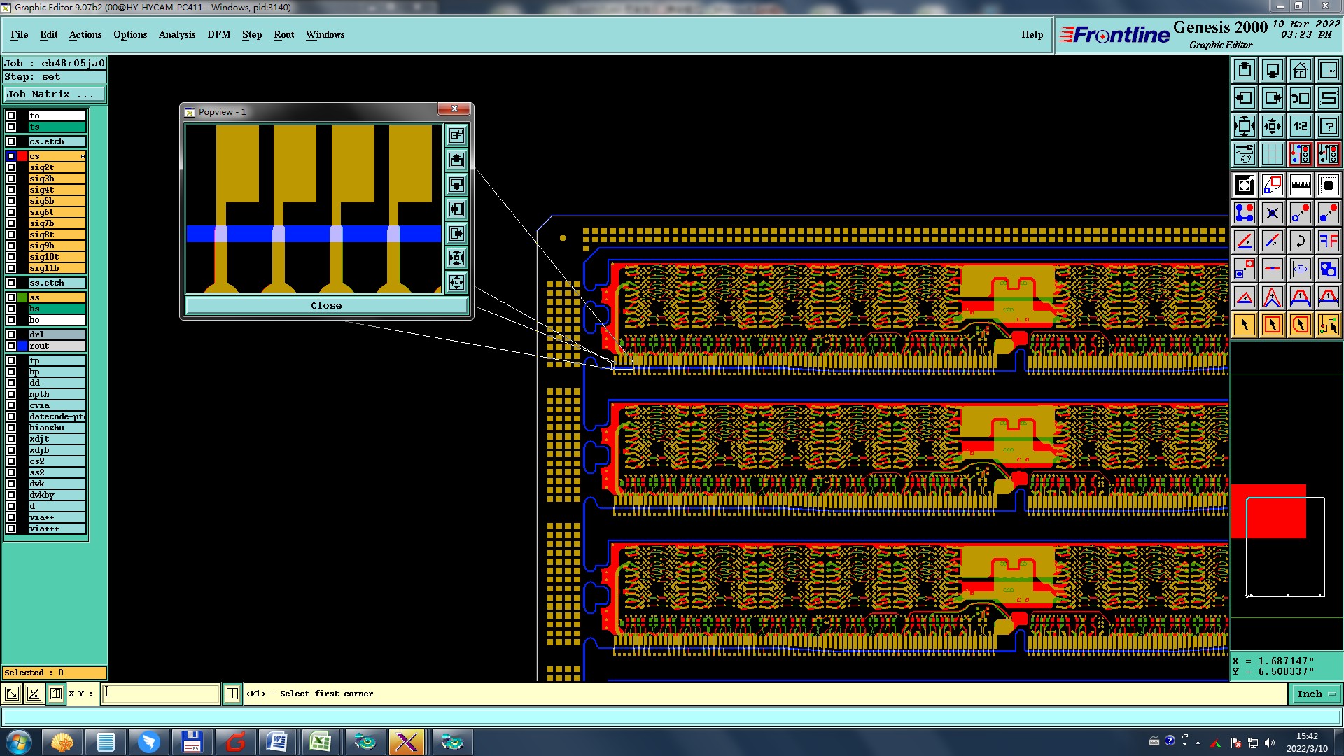Click the red cs layer color swatch
This screenshot has height=756, width=1344.
point(22,156)
